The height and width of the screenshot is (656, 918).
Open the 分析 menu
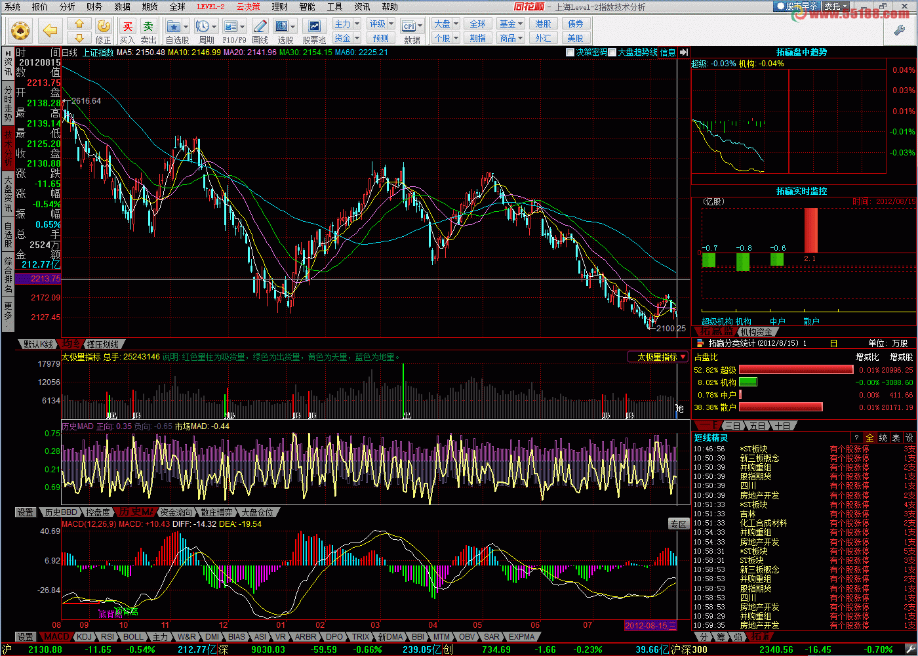click(x=68, y=7)
